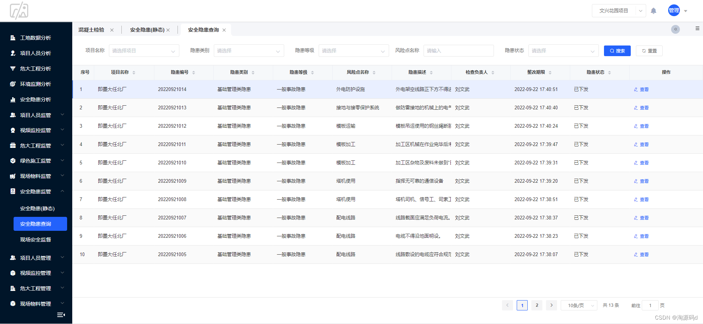Viewport: 703px width, 324px height.
Task: Click the 现场物料监管 icon
Action: coord(13,176)
